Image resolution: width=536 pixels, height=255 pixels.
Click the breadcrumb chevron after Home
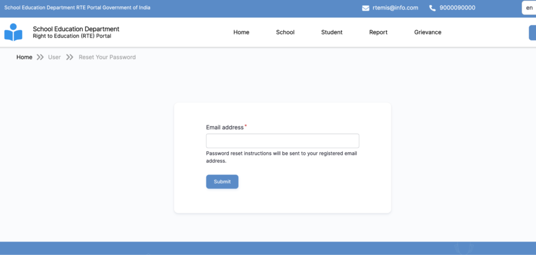pos(40,57)
